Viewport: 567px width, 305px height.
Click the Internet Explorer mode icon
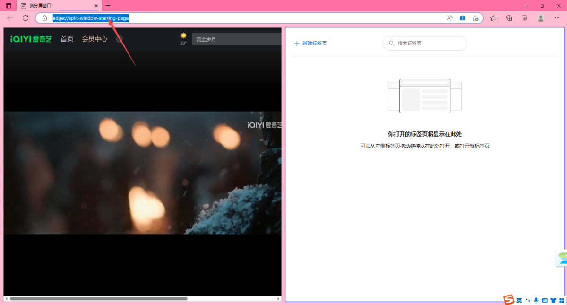tap(524, 18)
